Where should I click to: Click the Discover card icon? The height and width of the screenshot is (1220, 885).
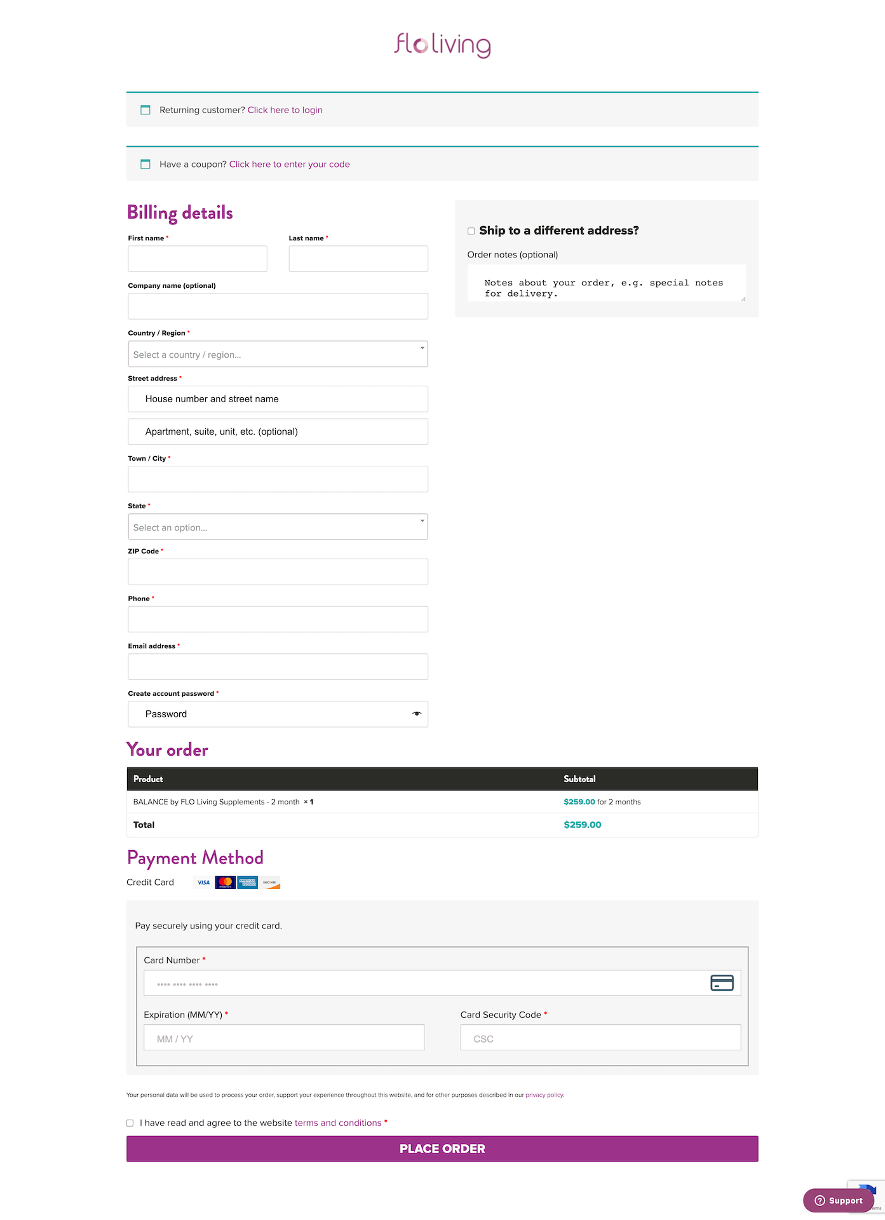(x=270, y=882)
